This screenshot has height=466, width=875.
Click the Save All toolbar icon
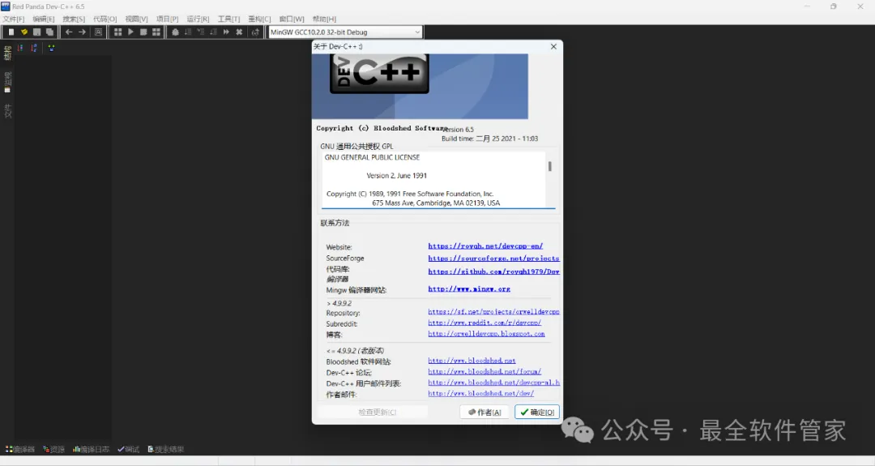click(49, 32)
